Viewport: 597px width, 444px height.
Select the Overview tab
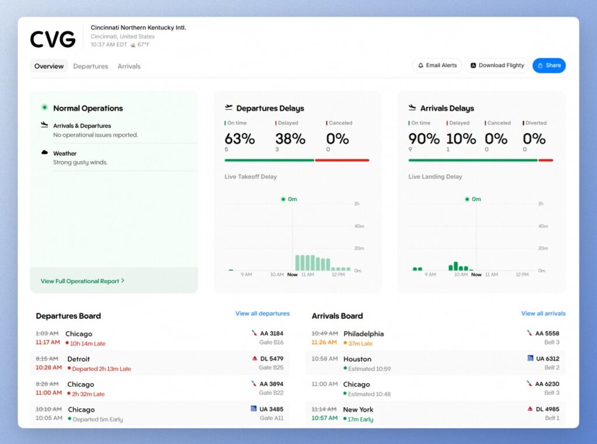point(49,67)
